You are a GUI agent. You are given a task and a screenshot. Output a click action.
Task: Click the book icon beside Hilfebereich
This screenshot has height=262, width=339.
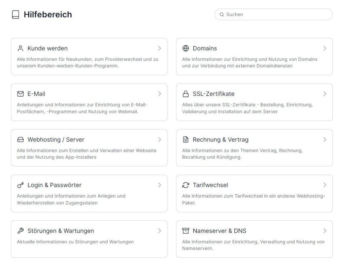(16, 15)
